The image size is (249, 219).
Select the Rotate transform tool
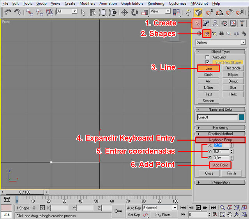click(134, 12)
